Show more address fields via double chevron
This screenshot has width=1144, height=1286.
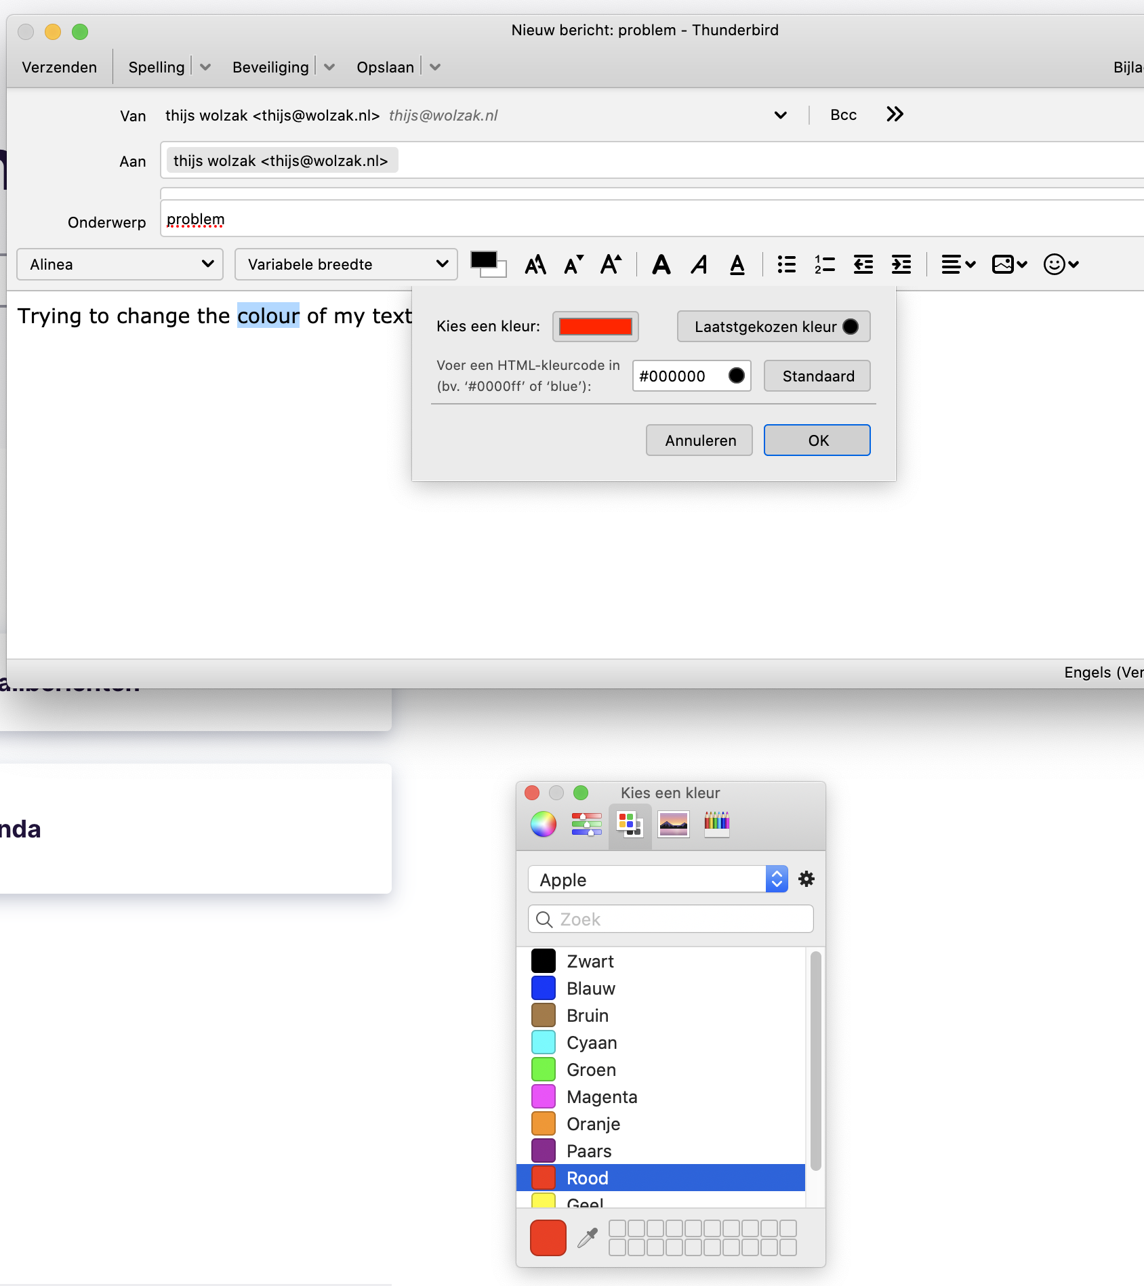click(895, 114)
